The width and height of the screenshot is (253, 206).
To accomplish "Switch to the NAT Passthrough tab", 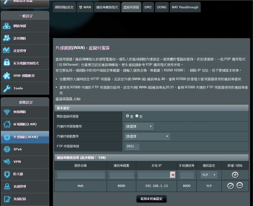I will [185, 7].
